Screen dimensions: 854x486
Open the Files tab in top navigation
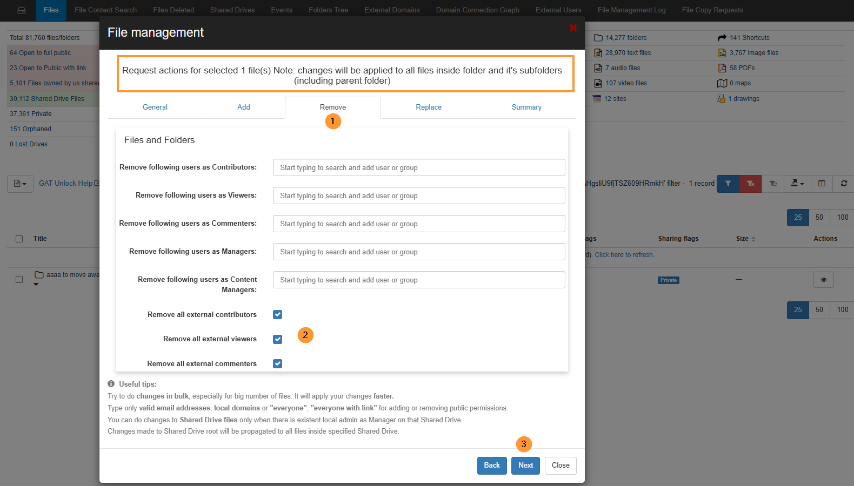(51, 10)
